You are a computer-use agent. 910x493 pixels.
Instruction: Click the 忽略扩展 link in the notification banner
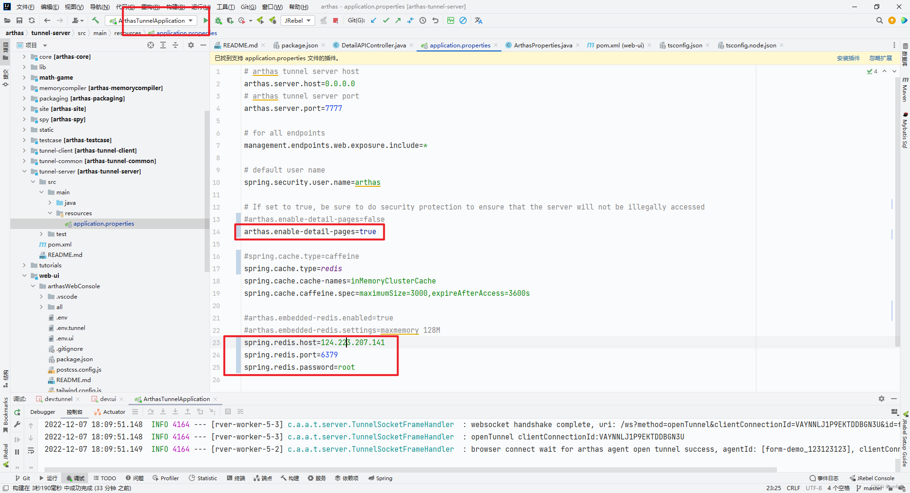[x=881, y=58]
